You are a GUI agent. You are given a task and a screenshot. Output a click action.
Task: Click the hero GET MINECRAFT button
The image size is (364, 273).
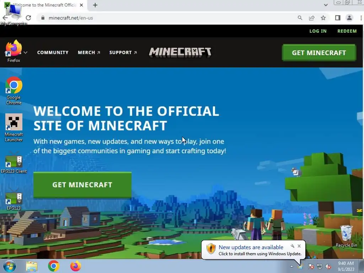tap(82, 185)
